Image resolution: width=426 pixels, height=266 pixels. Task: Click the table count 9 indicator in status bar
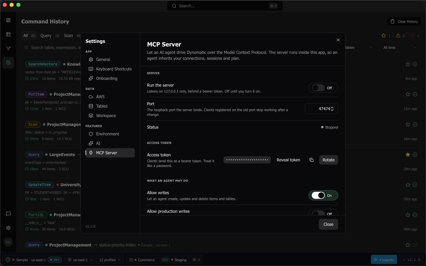[196, 260]
